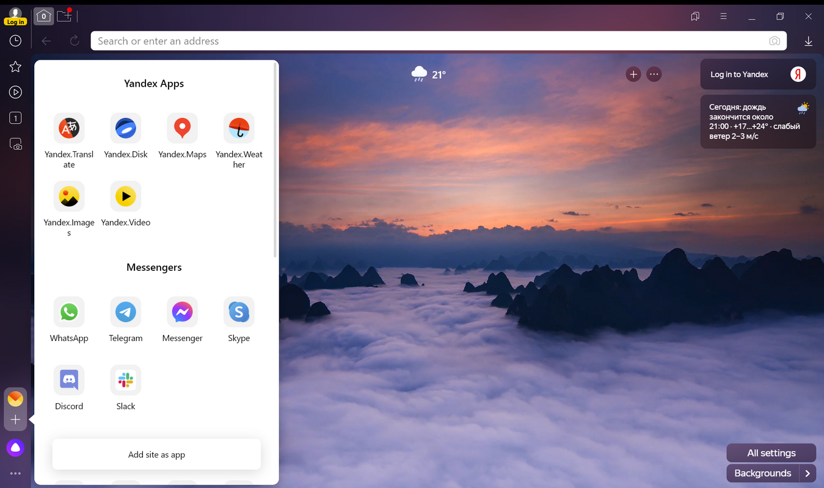The height and width of the screenshot is (488, 824).
Task: Open History from the sidebar clock icon
Action: tap(15, 41)
